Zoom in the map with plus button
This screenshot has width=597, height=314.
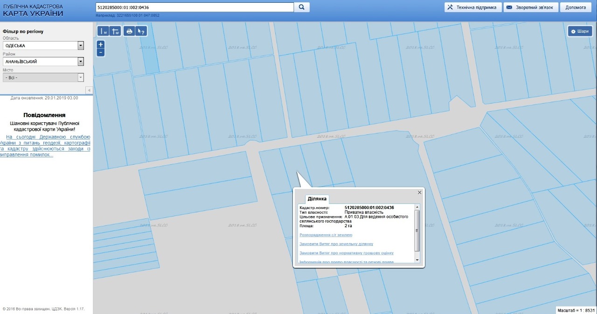pos(101,45)
